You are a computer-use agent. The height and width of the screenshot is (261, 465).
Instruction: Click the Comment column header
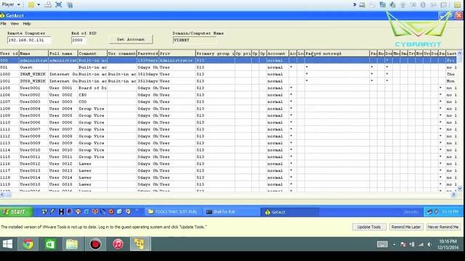(x=92, y=54)
